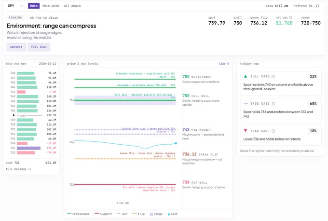Click the bear case red triangle icon
The height and width of the screenshot is (221, 328).
tap(246, 131)
